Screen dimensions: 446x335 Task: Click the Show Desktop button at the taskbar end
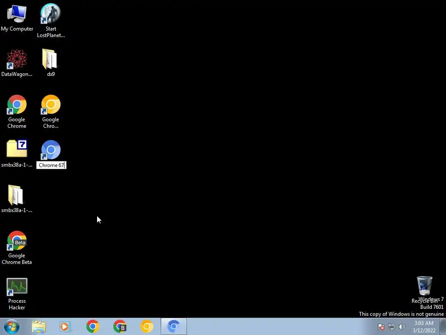(443, 327)
